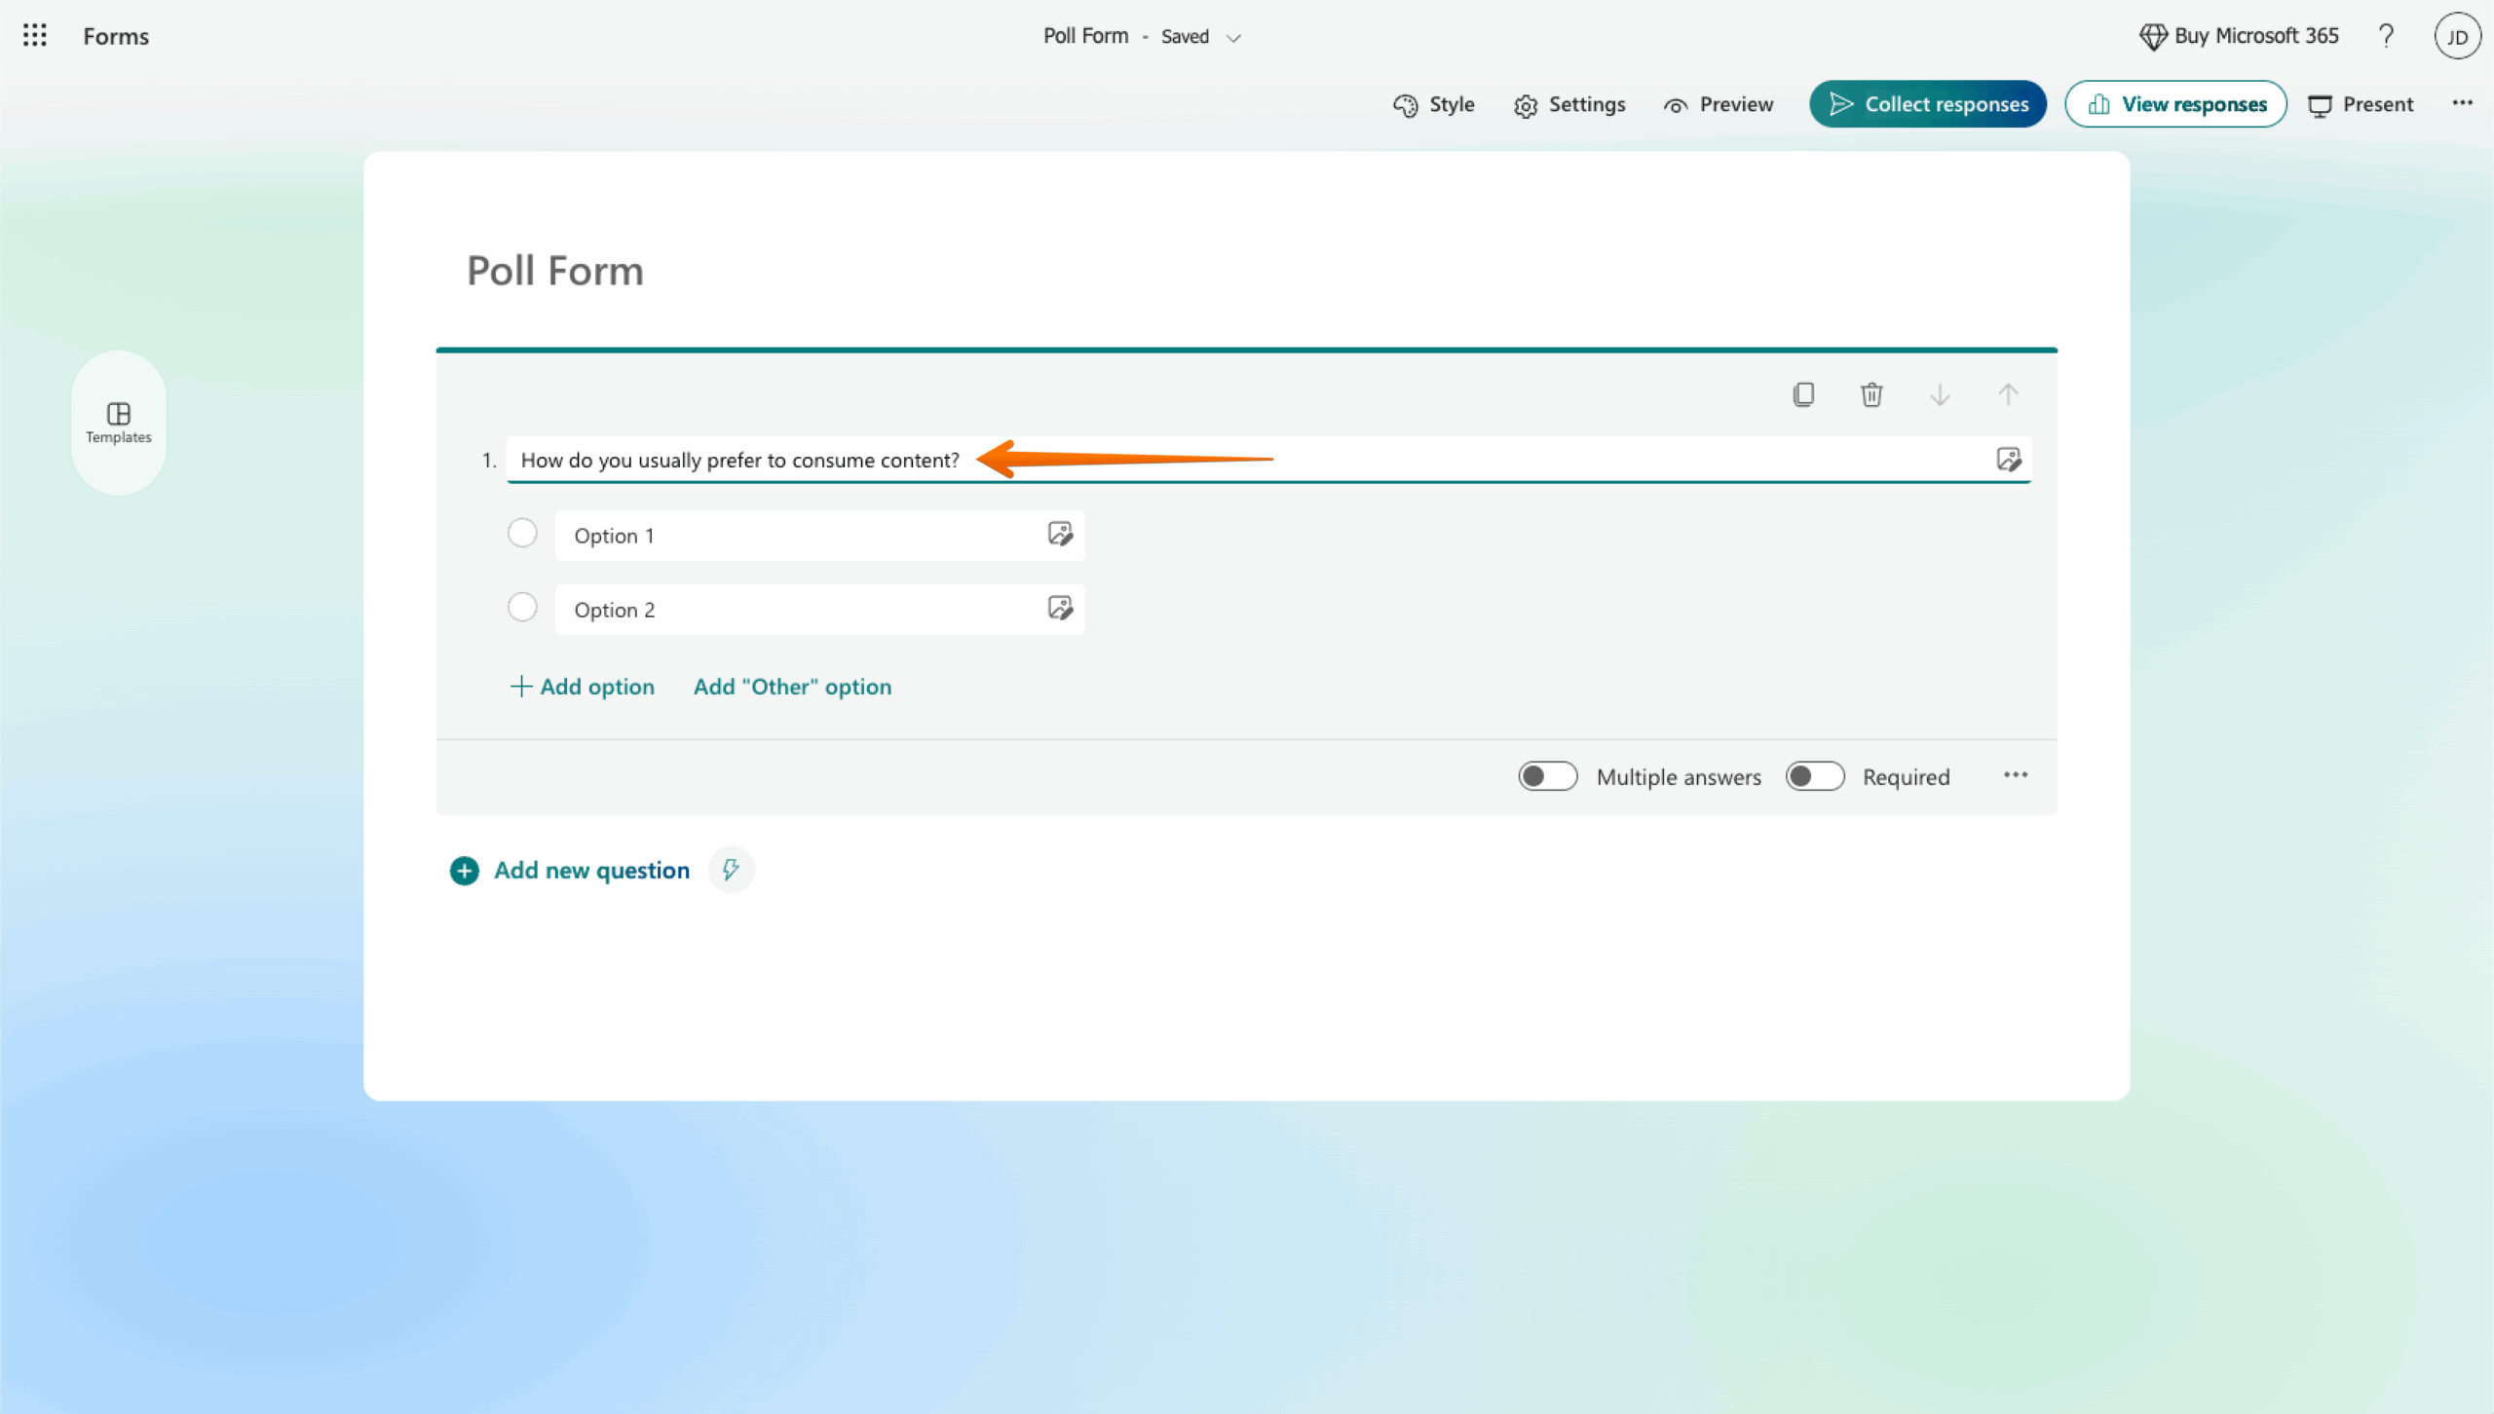The image size is (2494, 1414).
Task: Open the Style panel
Action: tap(1433, 104)
